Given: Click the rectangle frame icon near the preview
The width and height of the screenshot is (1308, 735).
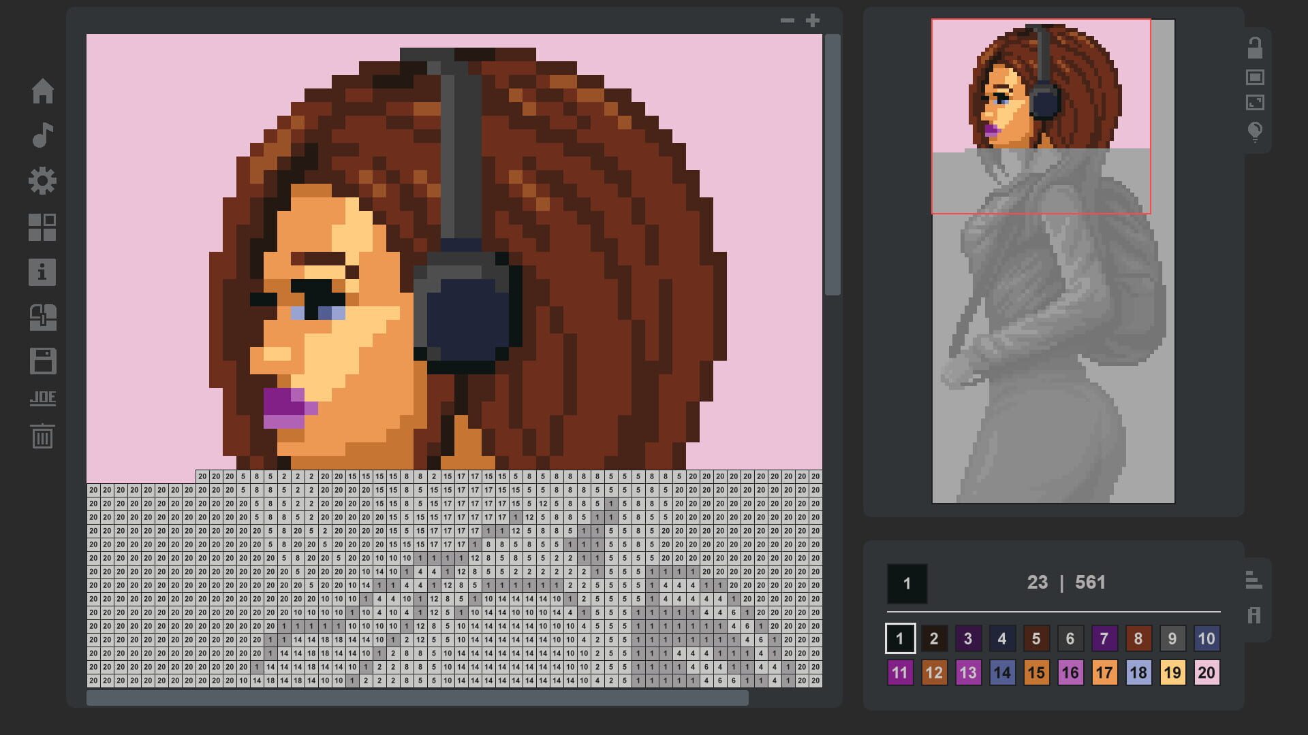Looking at the screenshot, I should (x=1255, y=76).
